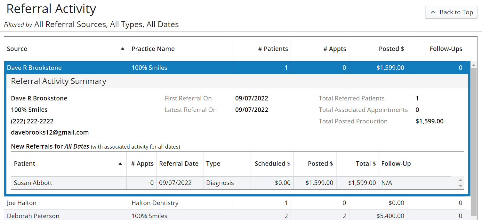Sort referrals by Practice Name column

[x=153, y=49]
